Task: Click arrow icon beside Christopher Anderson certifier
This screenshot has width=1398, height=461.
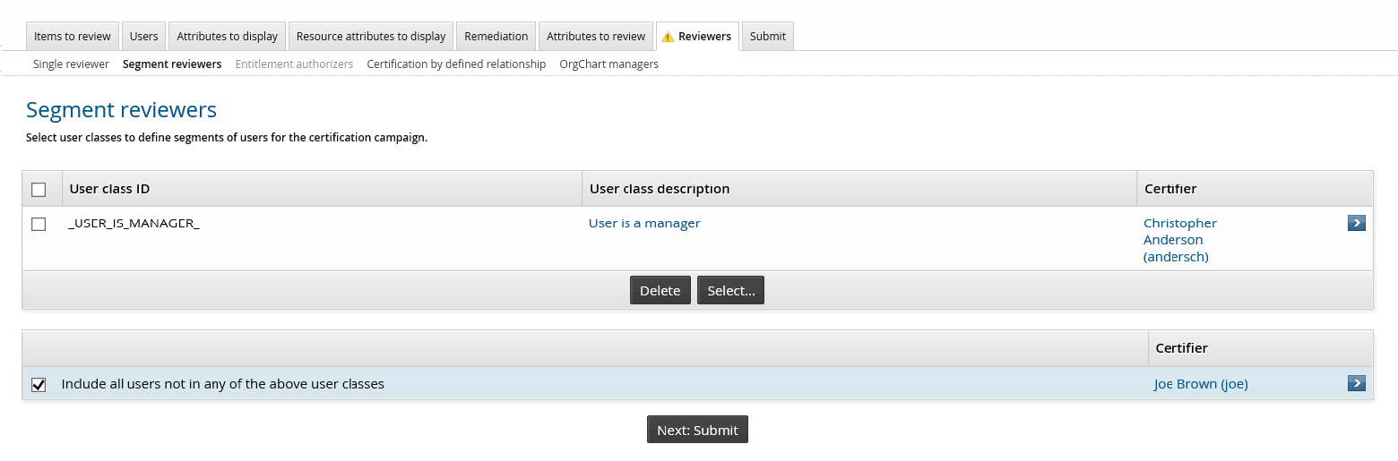Action: click(x=1356, y=223)
